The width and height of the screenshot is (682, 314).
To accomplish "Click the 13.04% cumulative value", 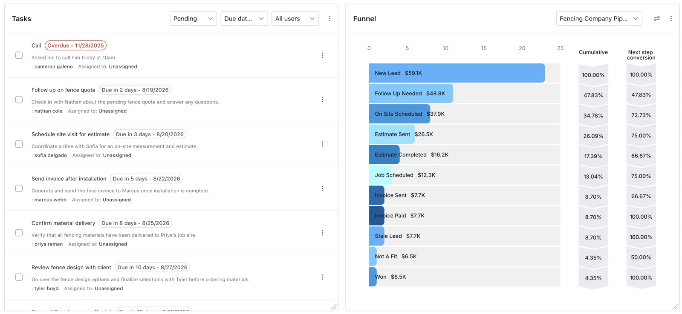I will (593, 177).
